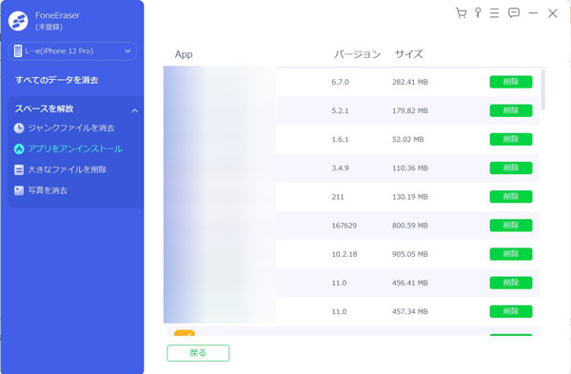
Task: Click the バージョン column header
Action: [357, 54]
